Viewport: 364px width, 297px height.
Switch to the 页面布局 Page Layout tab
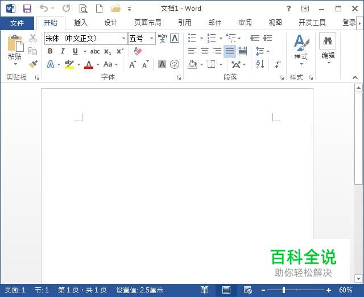click(x=148, y=23)
